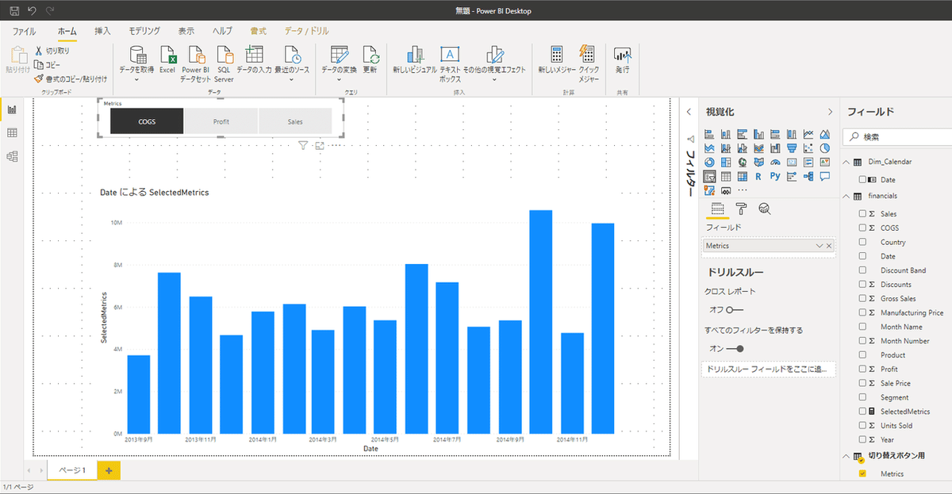
Task: Click the fields 検索 search box
Action: click(x=896, y=136)
